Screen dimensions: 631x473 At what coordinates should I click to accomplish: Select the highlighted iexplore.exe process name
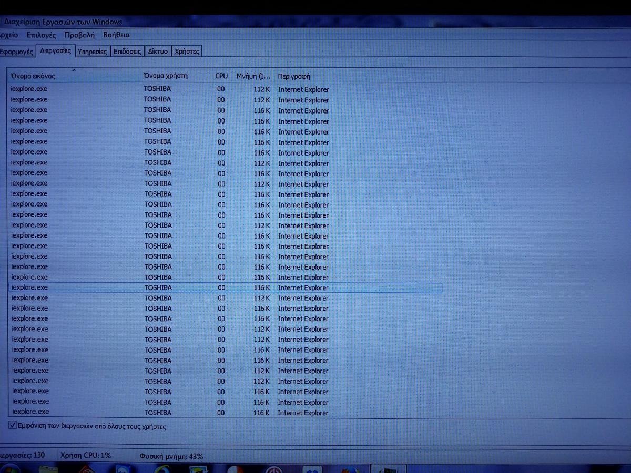click(29, 287)
